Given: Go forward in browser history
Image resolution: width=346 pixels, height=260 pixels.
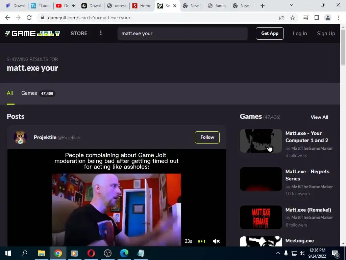Looking at the screenshot, I should [18, 18].
